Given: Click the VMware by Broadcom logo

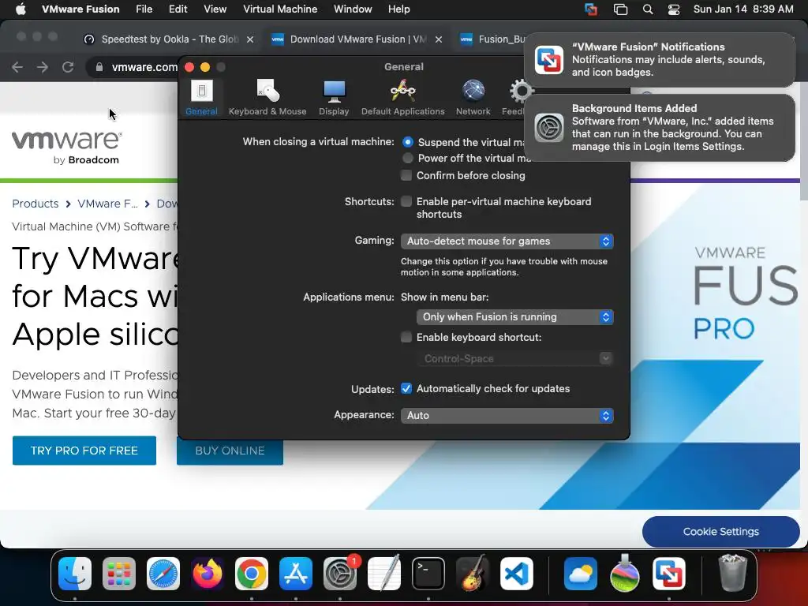Looking at the screenshot, I should 67,148.
